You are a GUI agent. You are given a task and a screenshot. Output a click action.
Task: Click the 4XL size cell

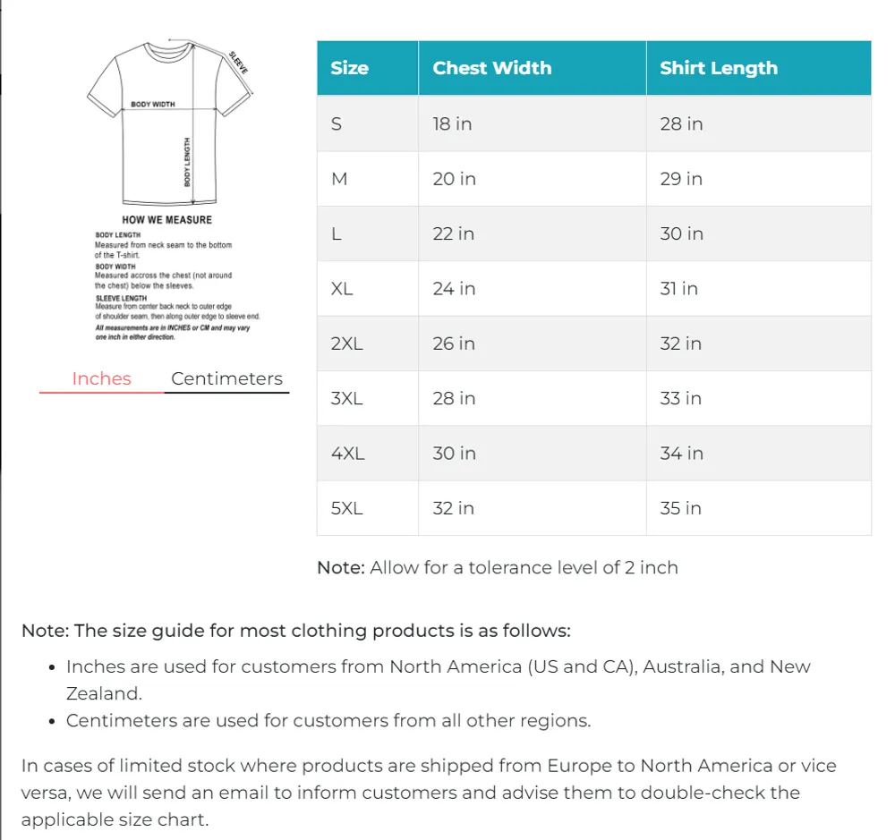click(x=368, y=453)
